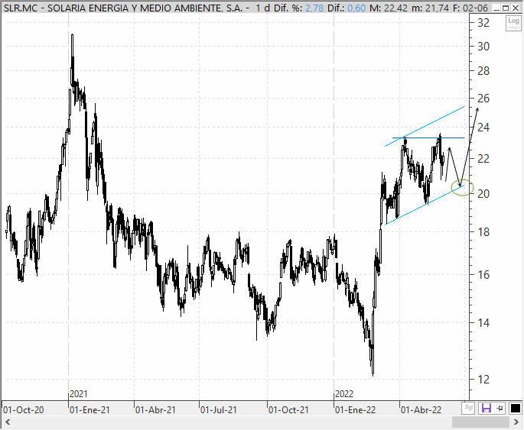Click date label 01-Abr-22
Screen dimensions: 524x430
click(421, 409)
